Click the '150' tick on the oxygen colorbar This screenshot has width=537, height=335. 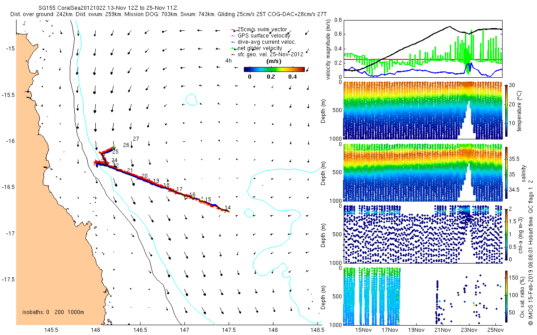514,277
